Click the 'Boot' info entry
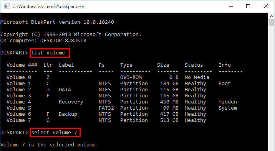This screenshot has width=275, height=151. click(225, 84)
